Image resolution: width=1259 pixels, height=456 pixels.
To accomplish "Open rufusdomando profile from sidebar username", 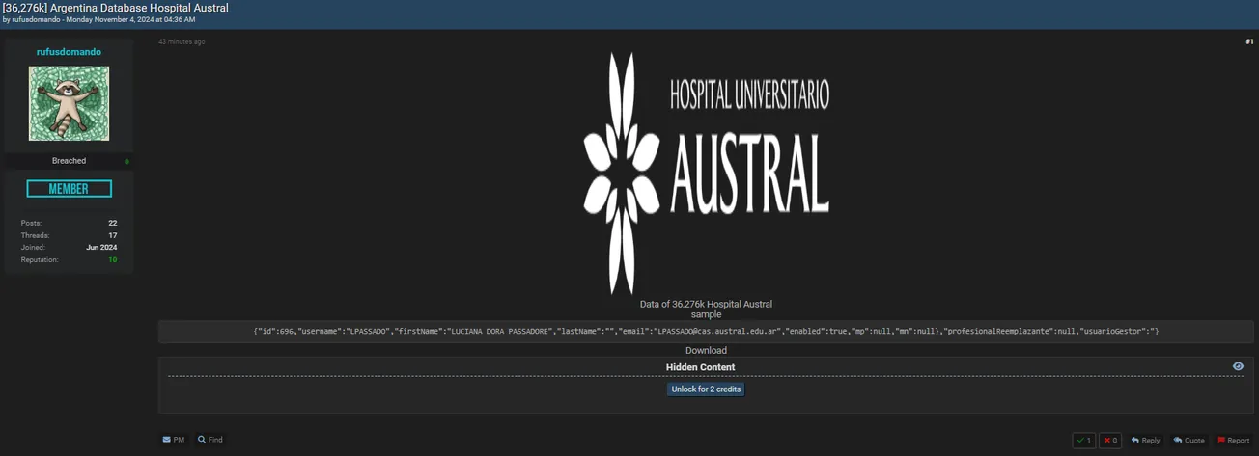I will (69, 52).
